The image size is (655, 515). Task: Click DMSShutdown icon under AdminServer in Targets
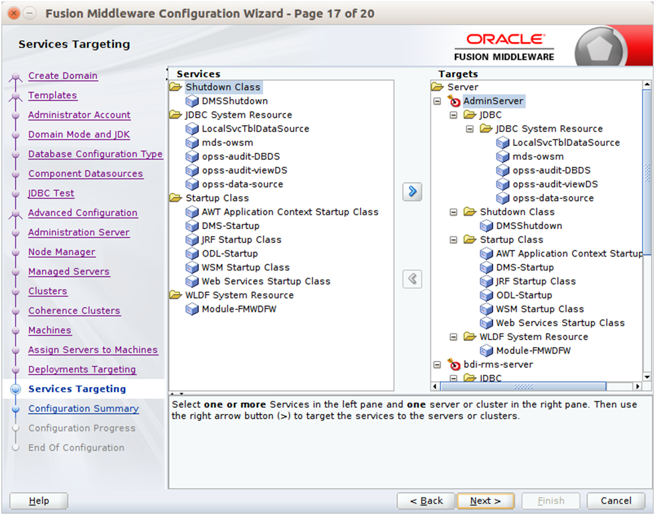click(486, 226)
